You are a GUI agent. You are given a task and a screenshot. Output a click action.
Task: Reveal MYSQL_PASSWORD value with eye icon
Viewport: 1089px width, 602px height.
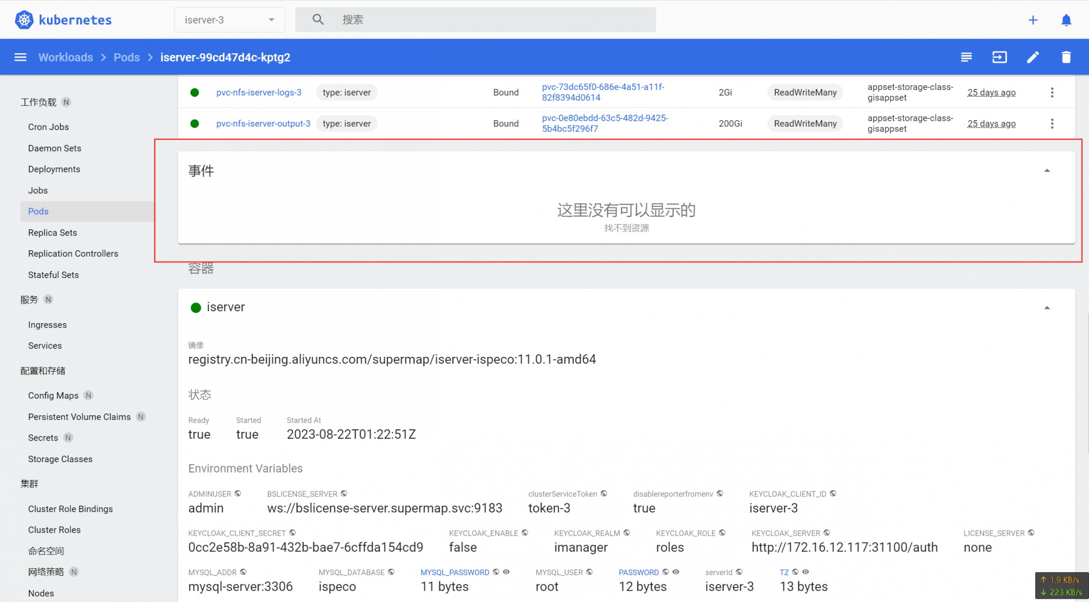pos(506,572)
